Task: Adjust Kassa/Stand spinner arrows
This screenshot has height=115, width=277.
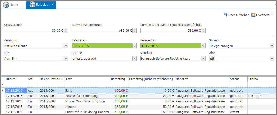Action: coord(66,30)
